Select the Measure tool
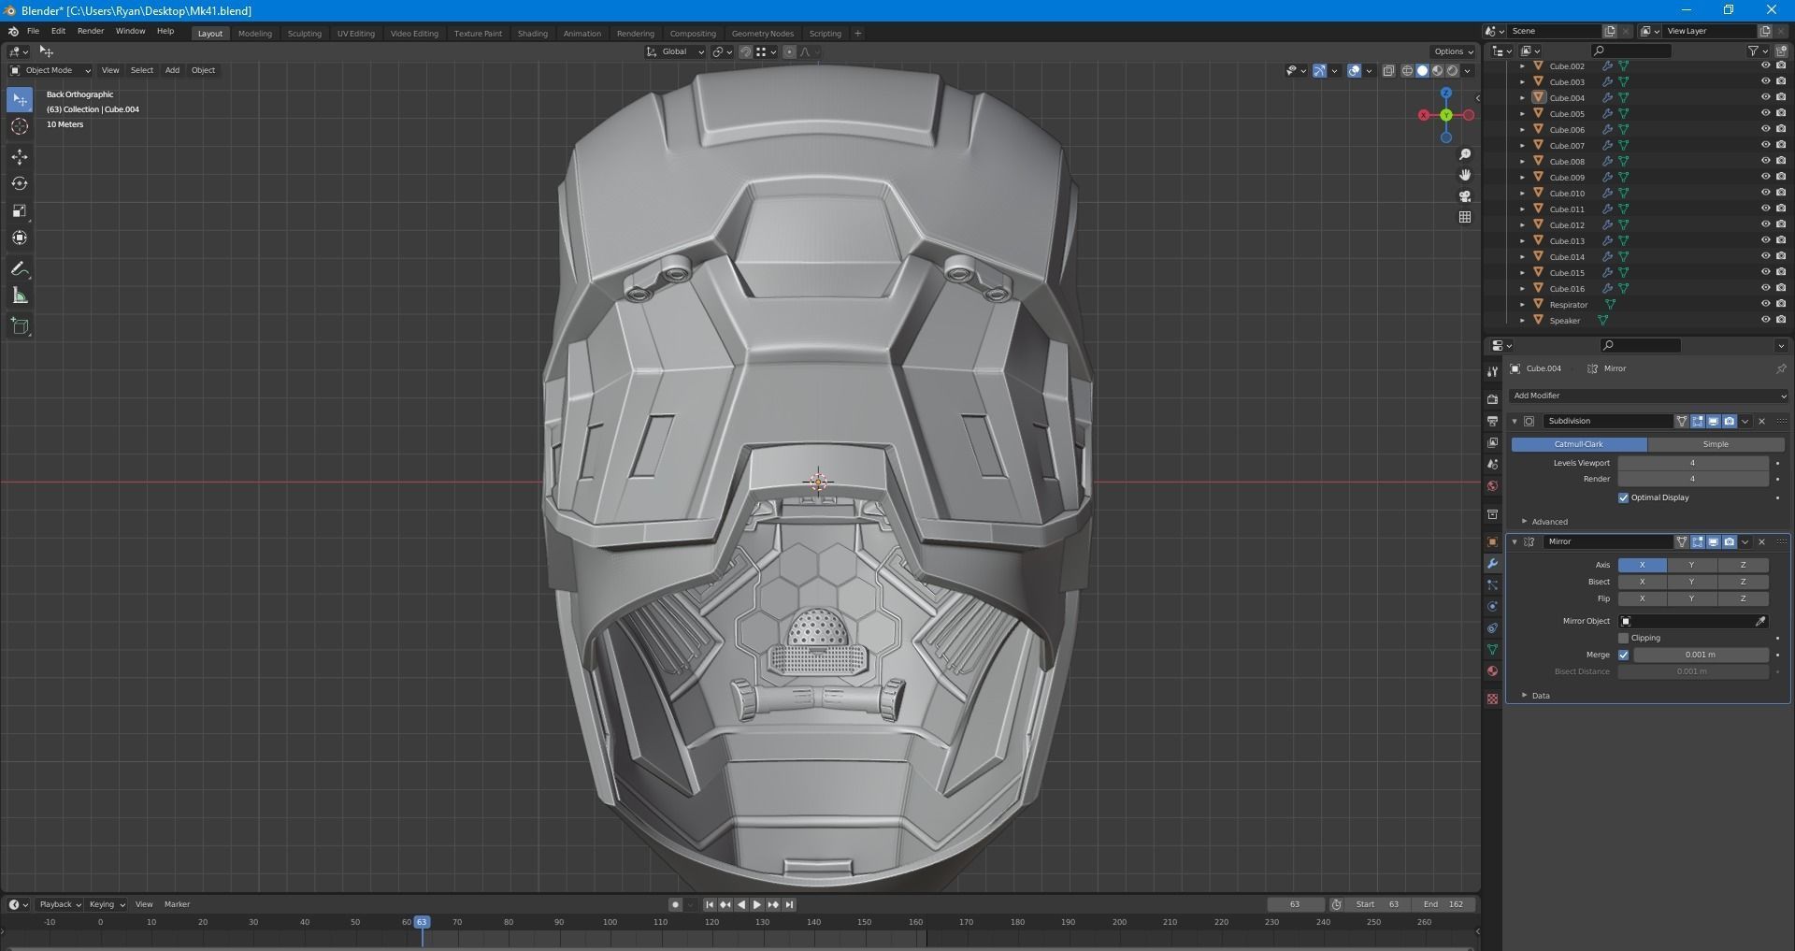Viewport: 1795px width, 951px height. (20, 296)
